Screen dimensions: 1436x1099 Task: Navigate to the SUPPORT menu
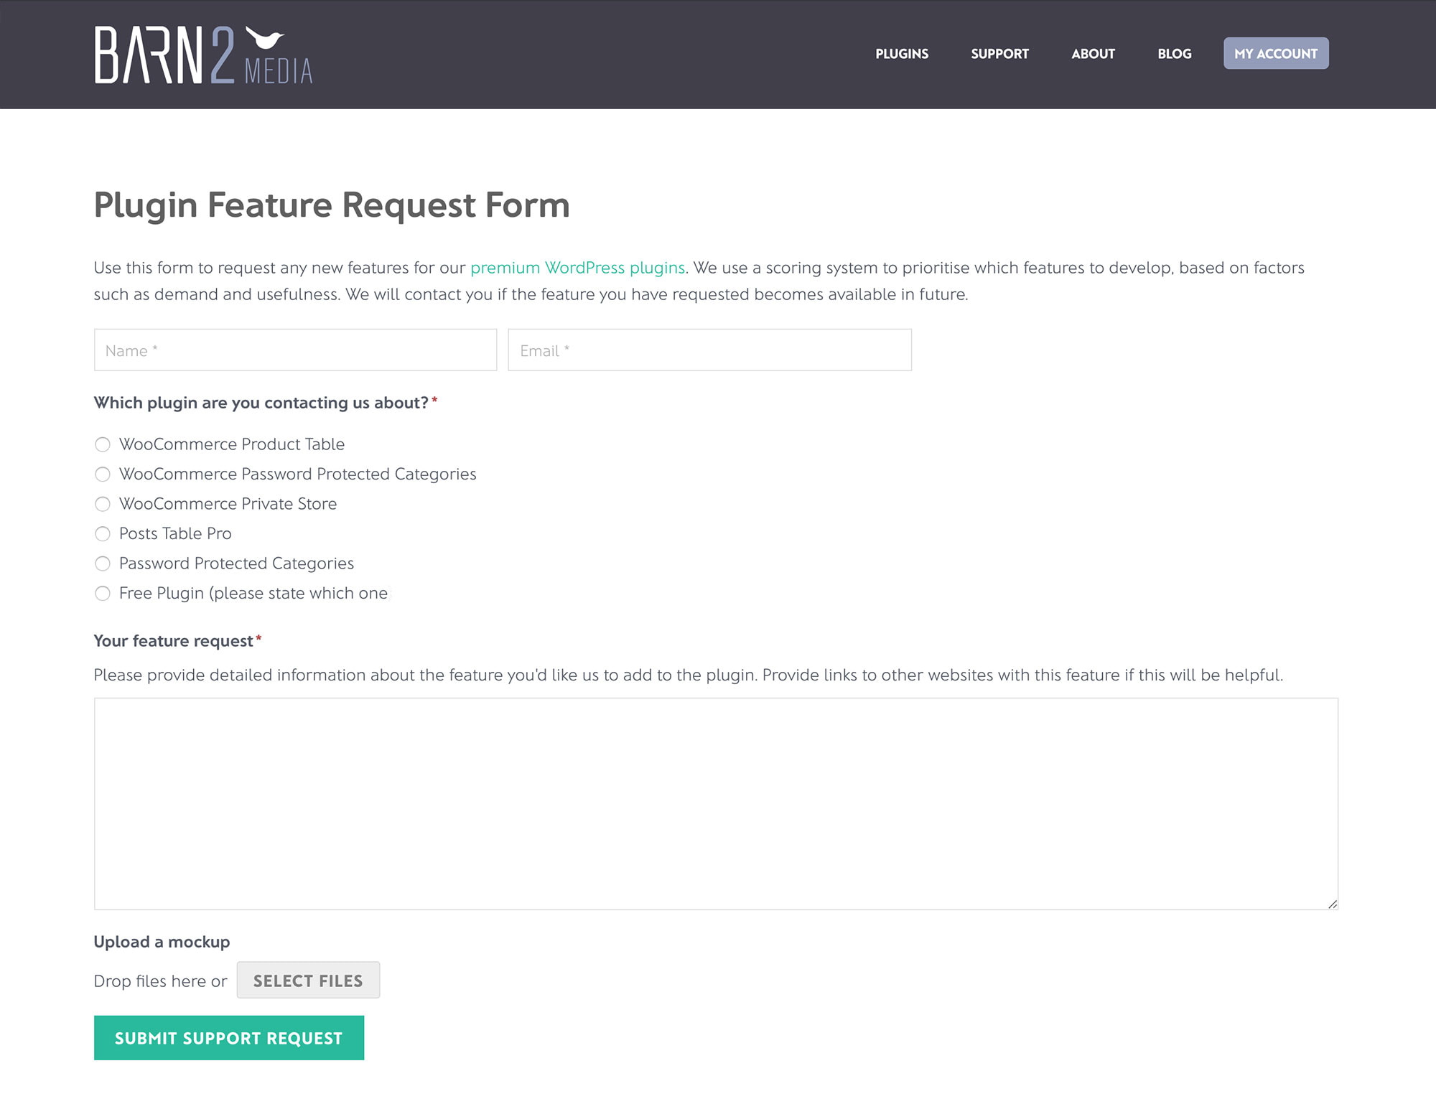999,53
